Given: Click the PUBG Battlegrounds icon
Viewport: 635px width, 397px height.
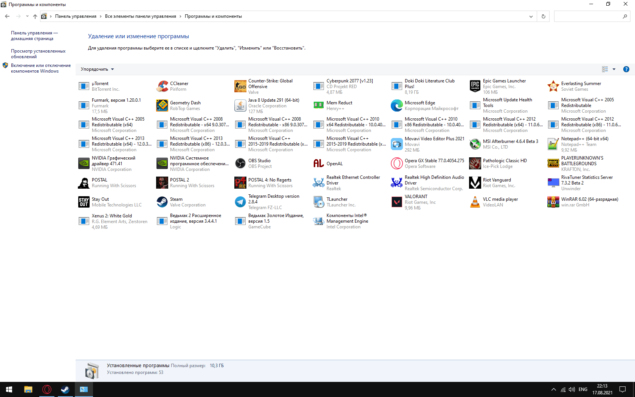Looking at the screenshot, I should (x=553, y=163).
